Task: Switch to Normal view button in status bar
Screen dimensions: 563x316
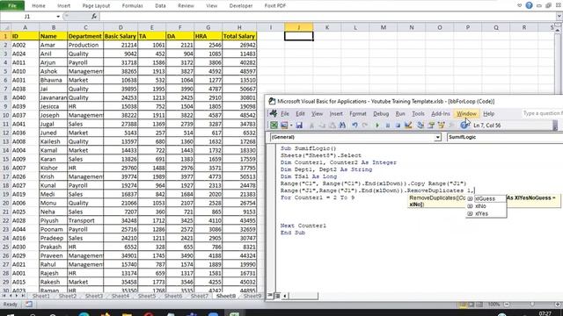Action: coord(463,305)
